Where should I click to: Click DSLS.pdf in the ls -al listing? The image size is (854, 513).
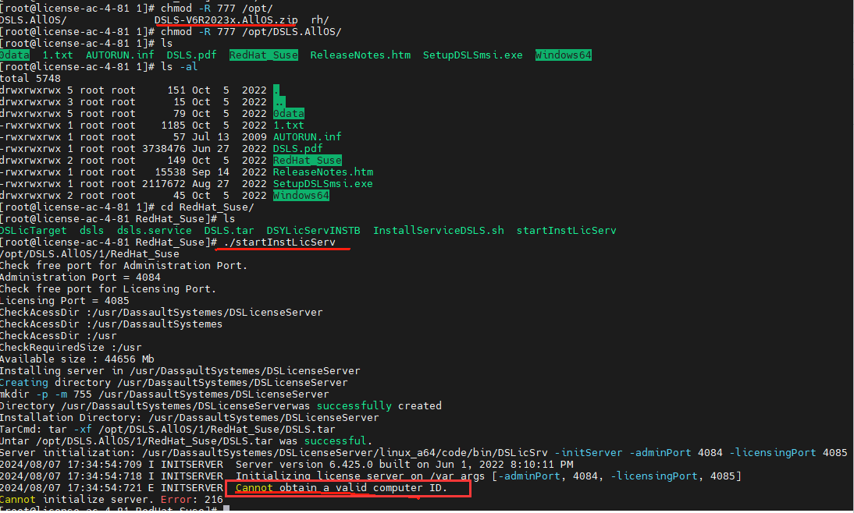pyautogui.click(x=298, y=148)
